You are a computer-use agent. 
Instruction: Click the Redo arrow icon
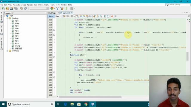(x=26, y=9)
